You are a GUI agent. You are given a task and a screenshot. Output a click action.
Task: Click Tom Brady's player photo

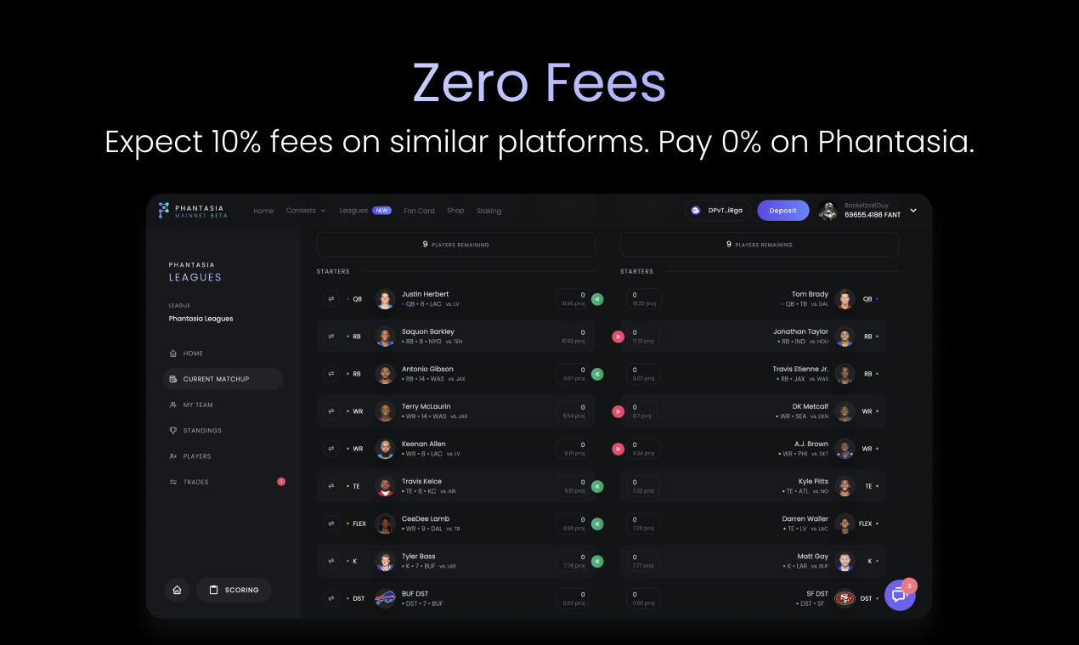click(845, 299)
